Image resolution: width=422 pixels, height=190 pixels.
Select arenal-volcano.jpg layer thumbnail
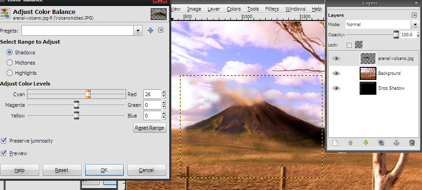coord(368,59)
